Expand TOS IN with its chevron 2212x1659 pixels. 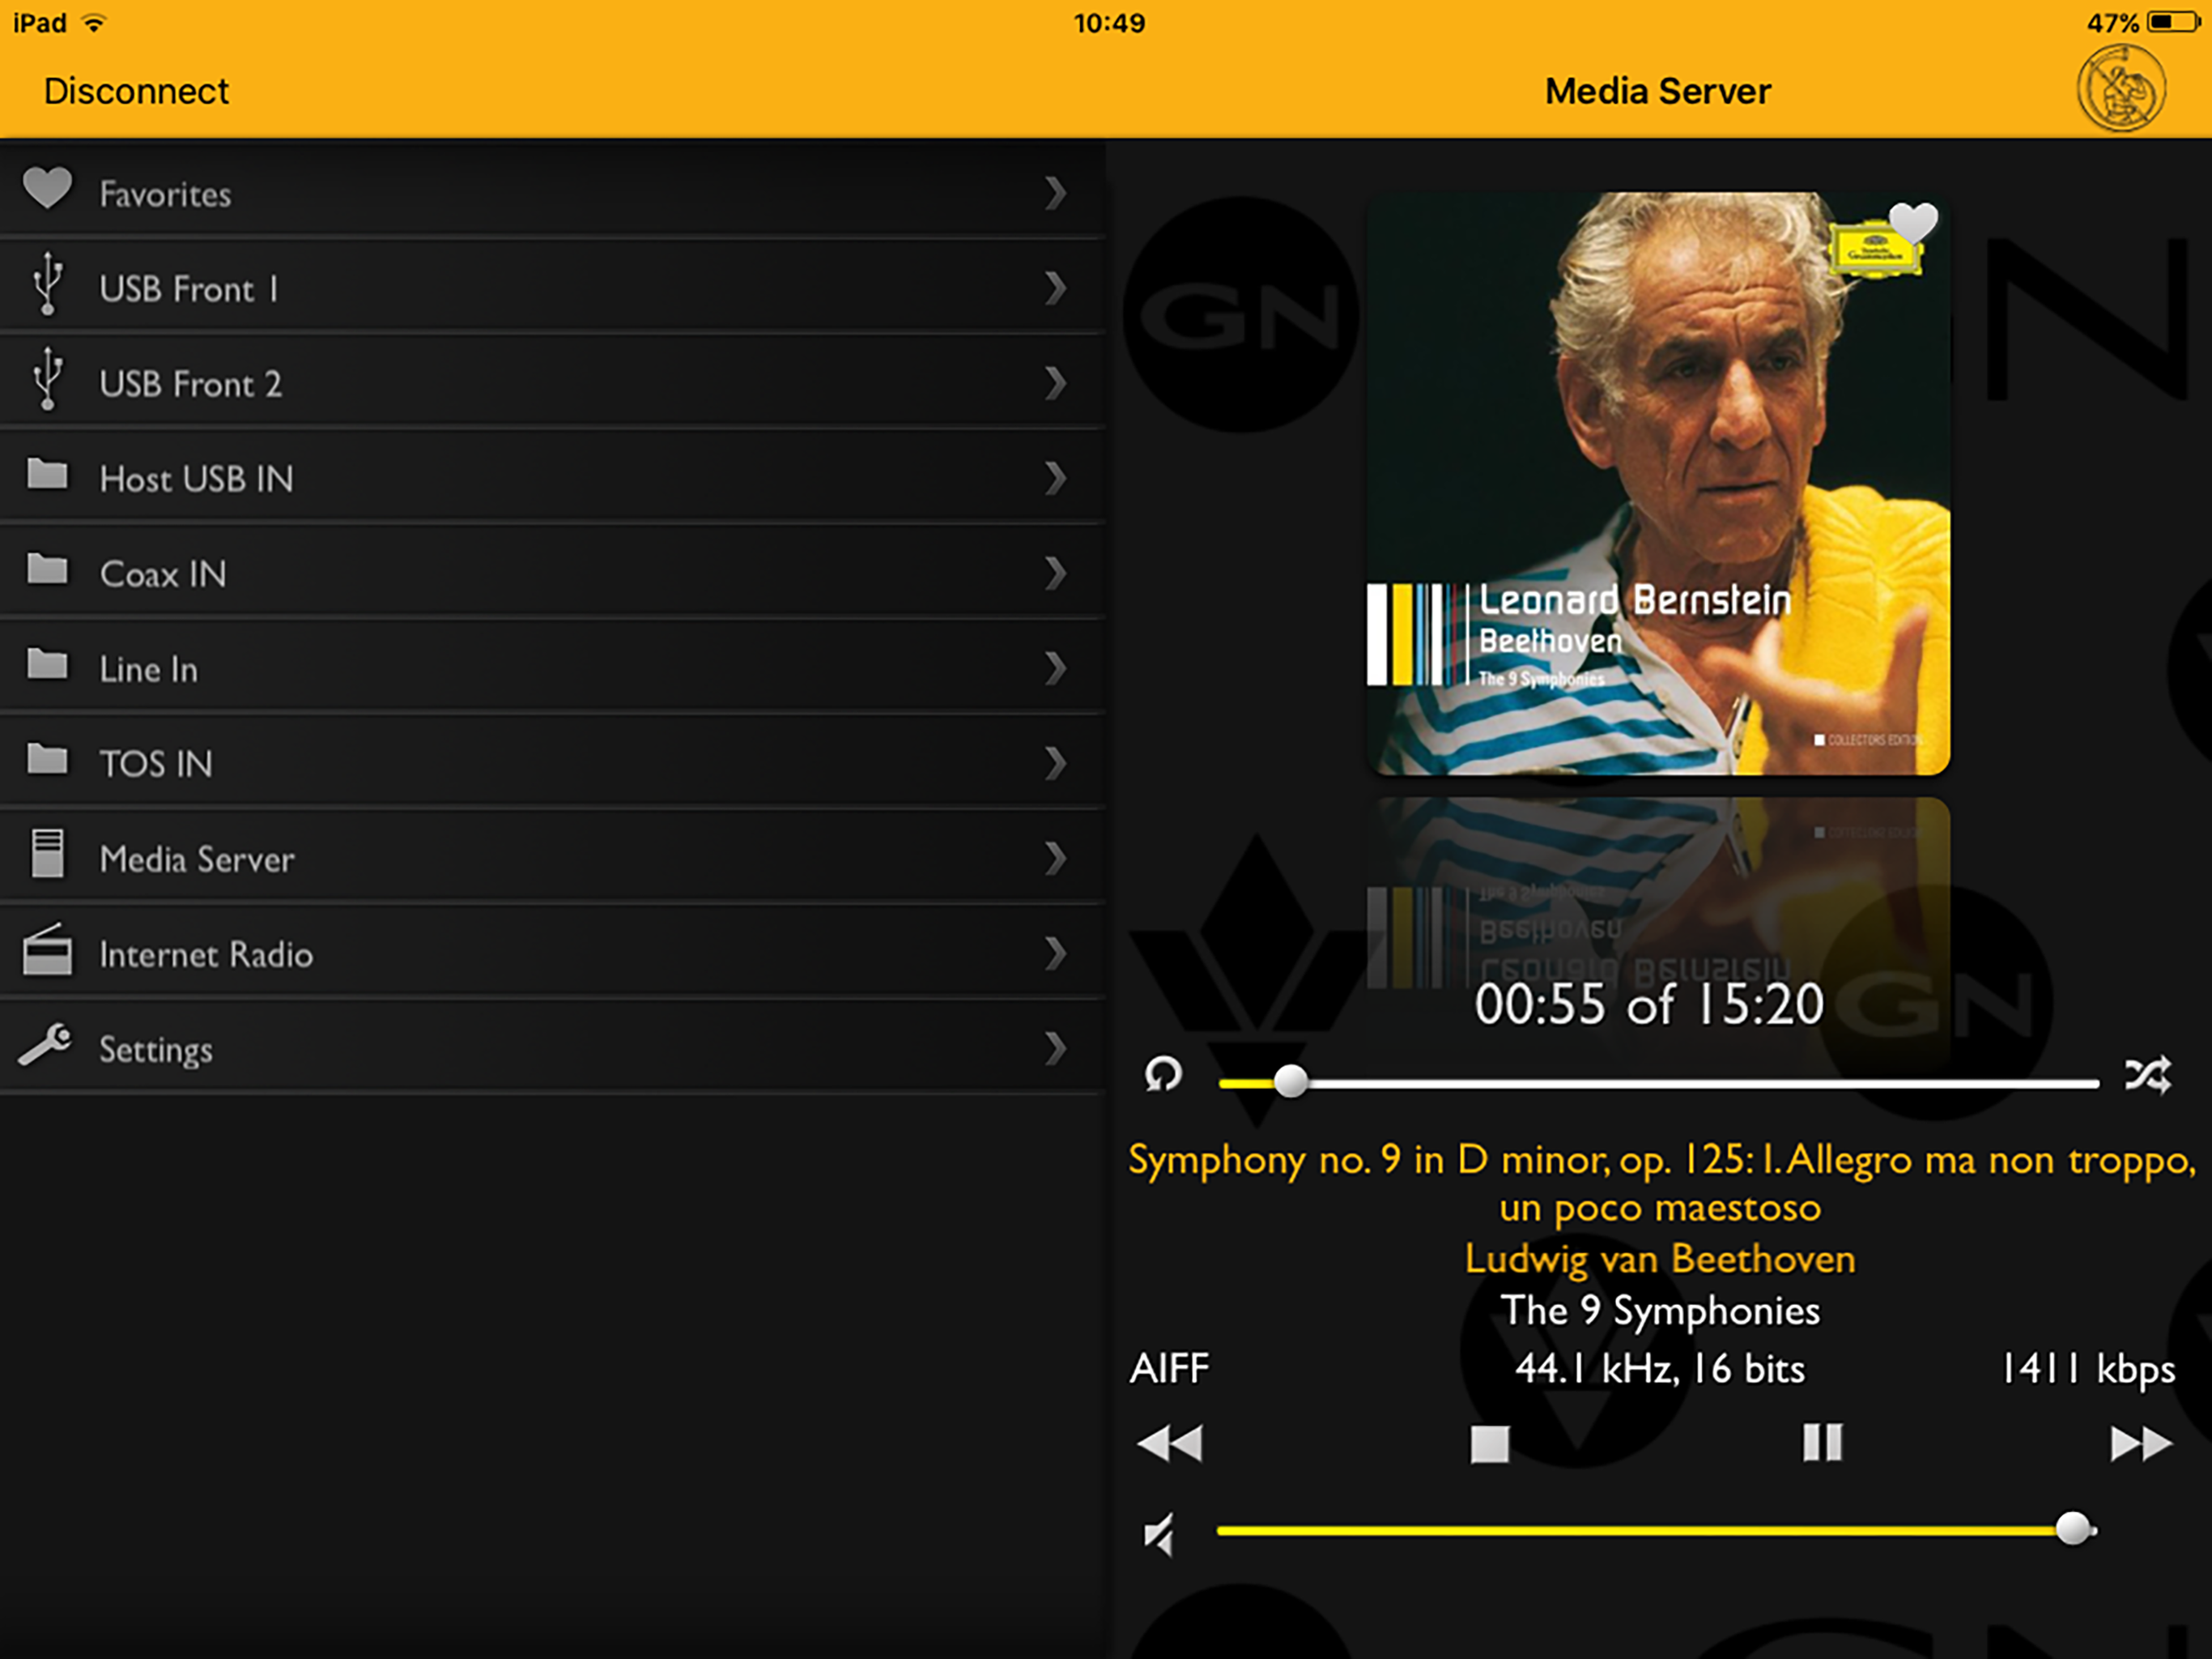coord(1055,763)
